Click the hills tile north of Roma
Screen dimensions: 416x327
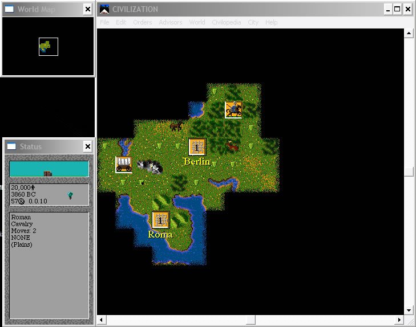(160, 201)
